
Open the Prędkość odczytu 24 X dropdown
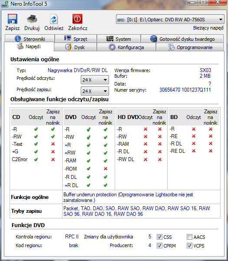(x=95, y=80)
